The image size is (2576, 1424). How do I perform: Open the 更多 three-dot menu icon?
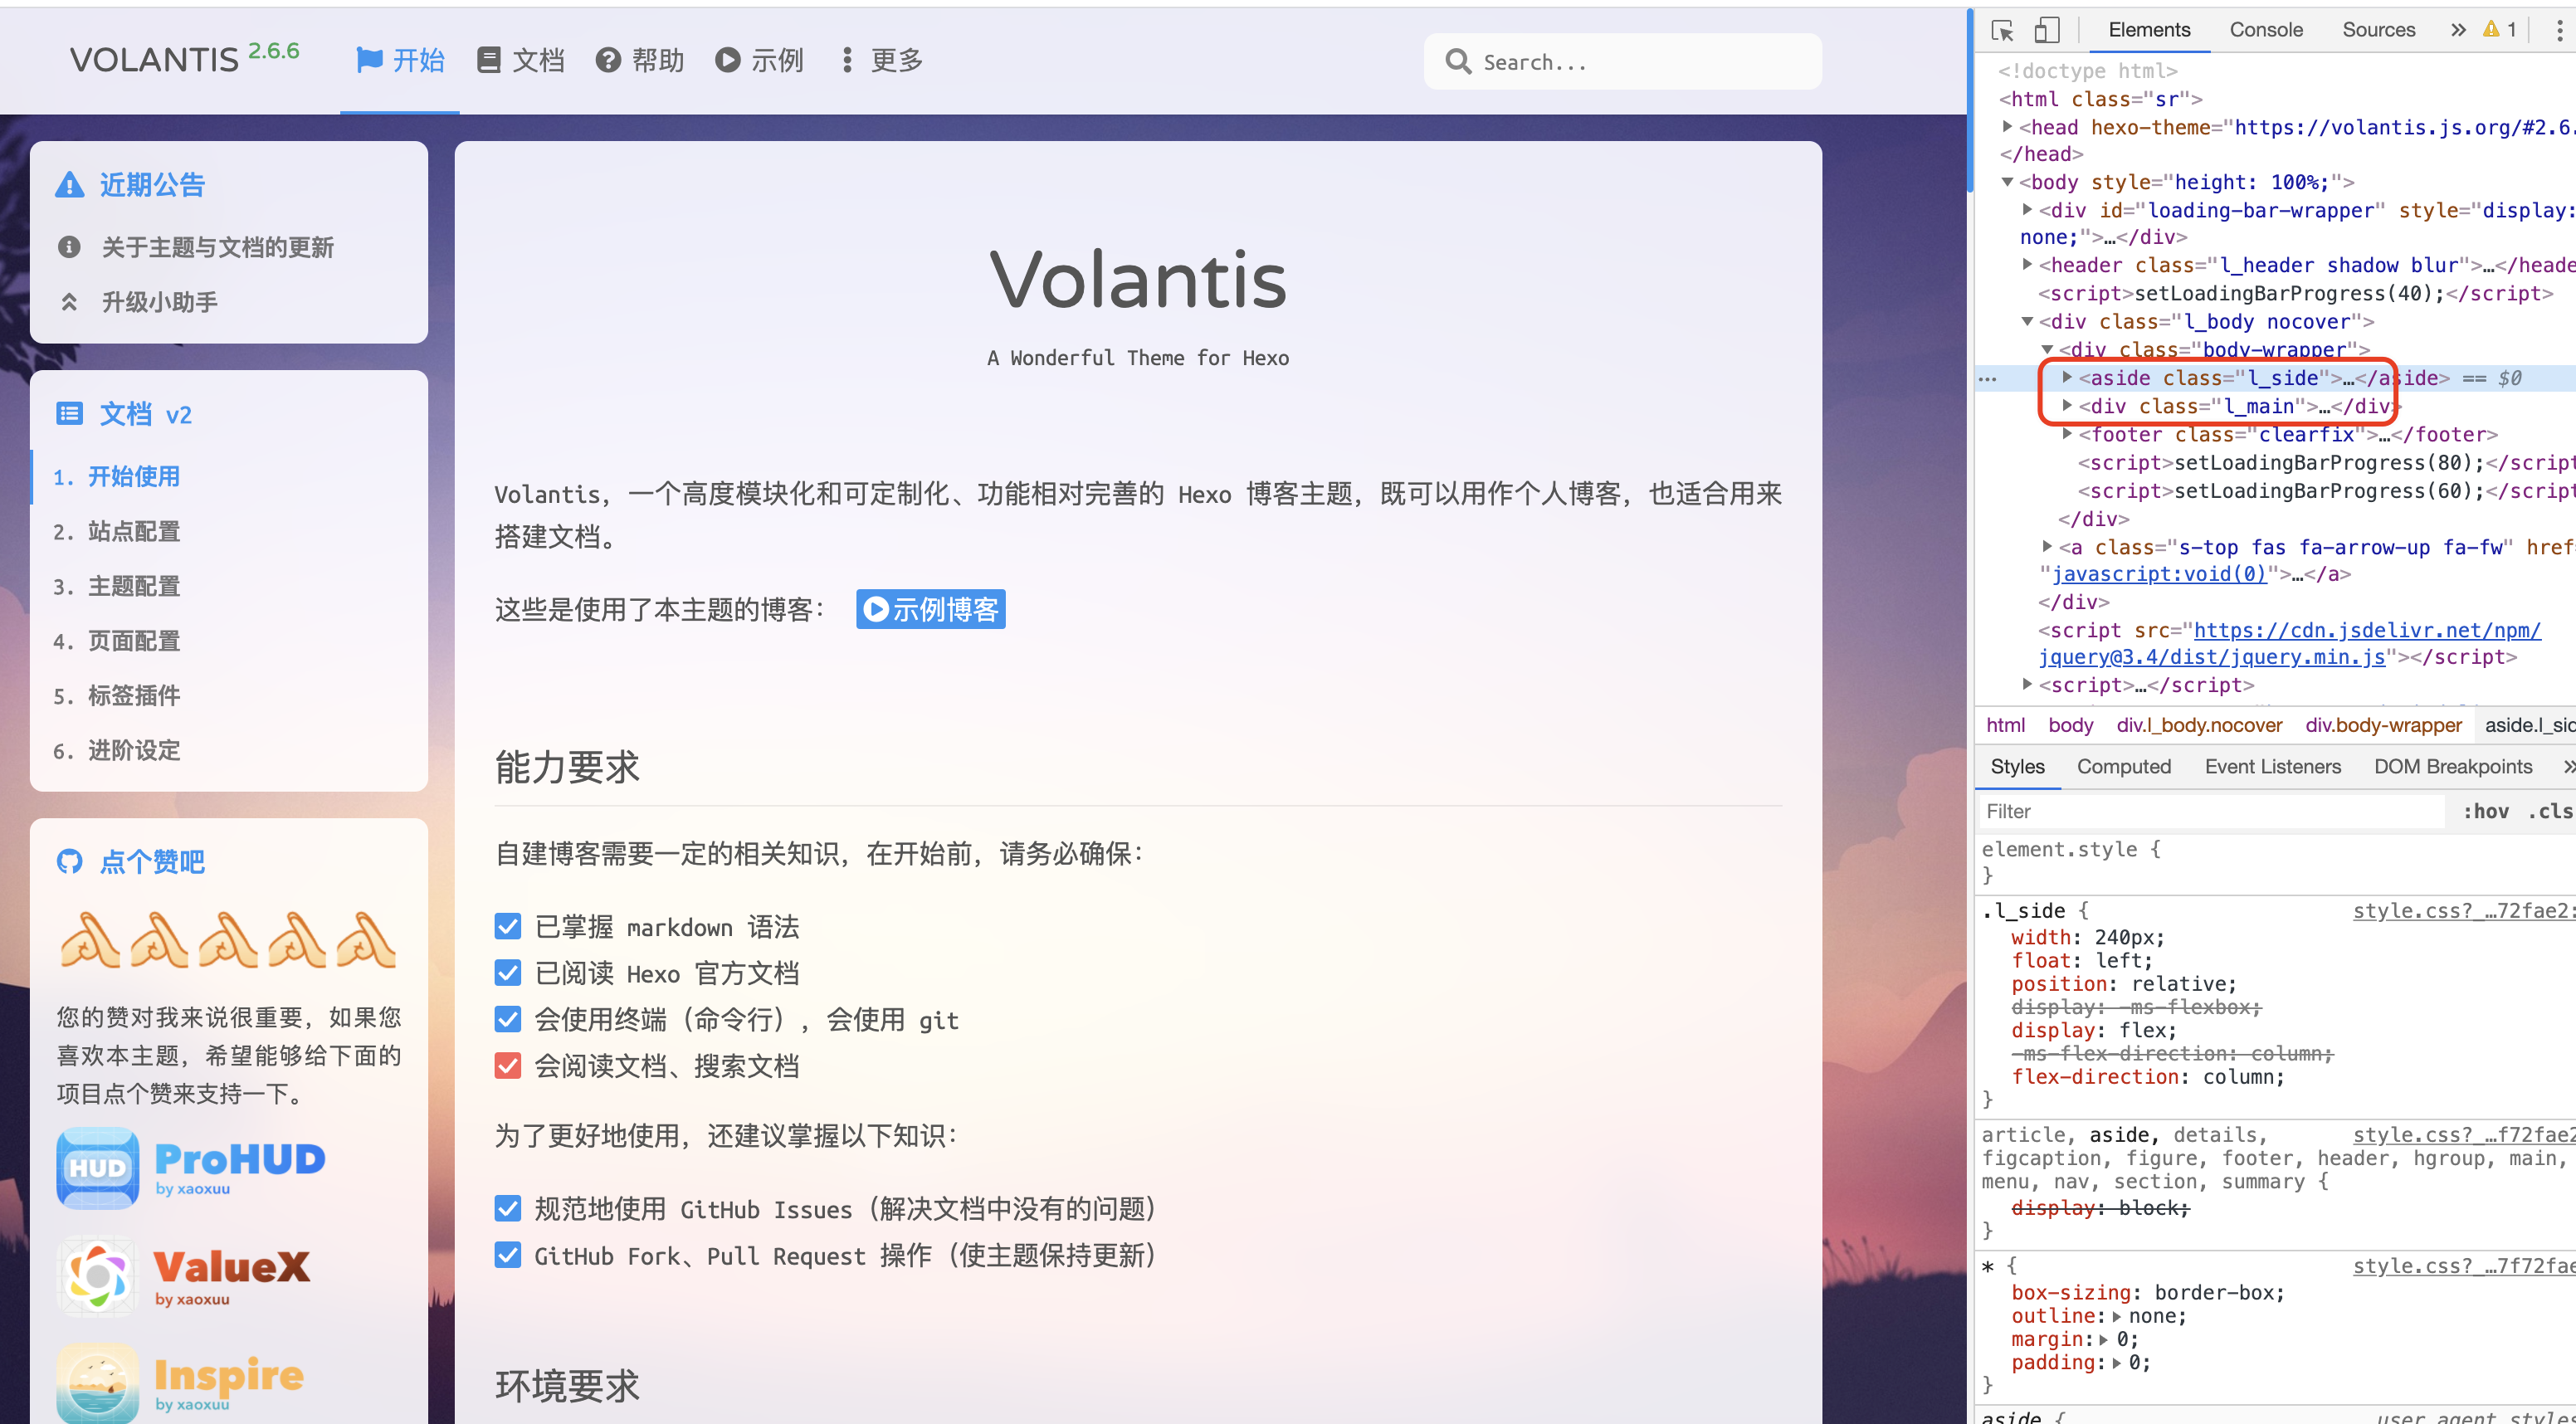847,60
